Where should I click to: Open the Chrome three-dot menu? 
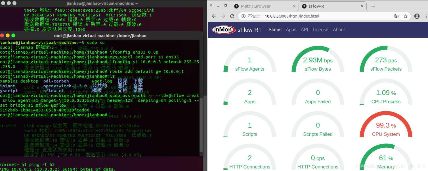point(425,16)
